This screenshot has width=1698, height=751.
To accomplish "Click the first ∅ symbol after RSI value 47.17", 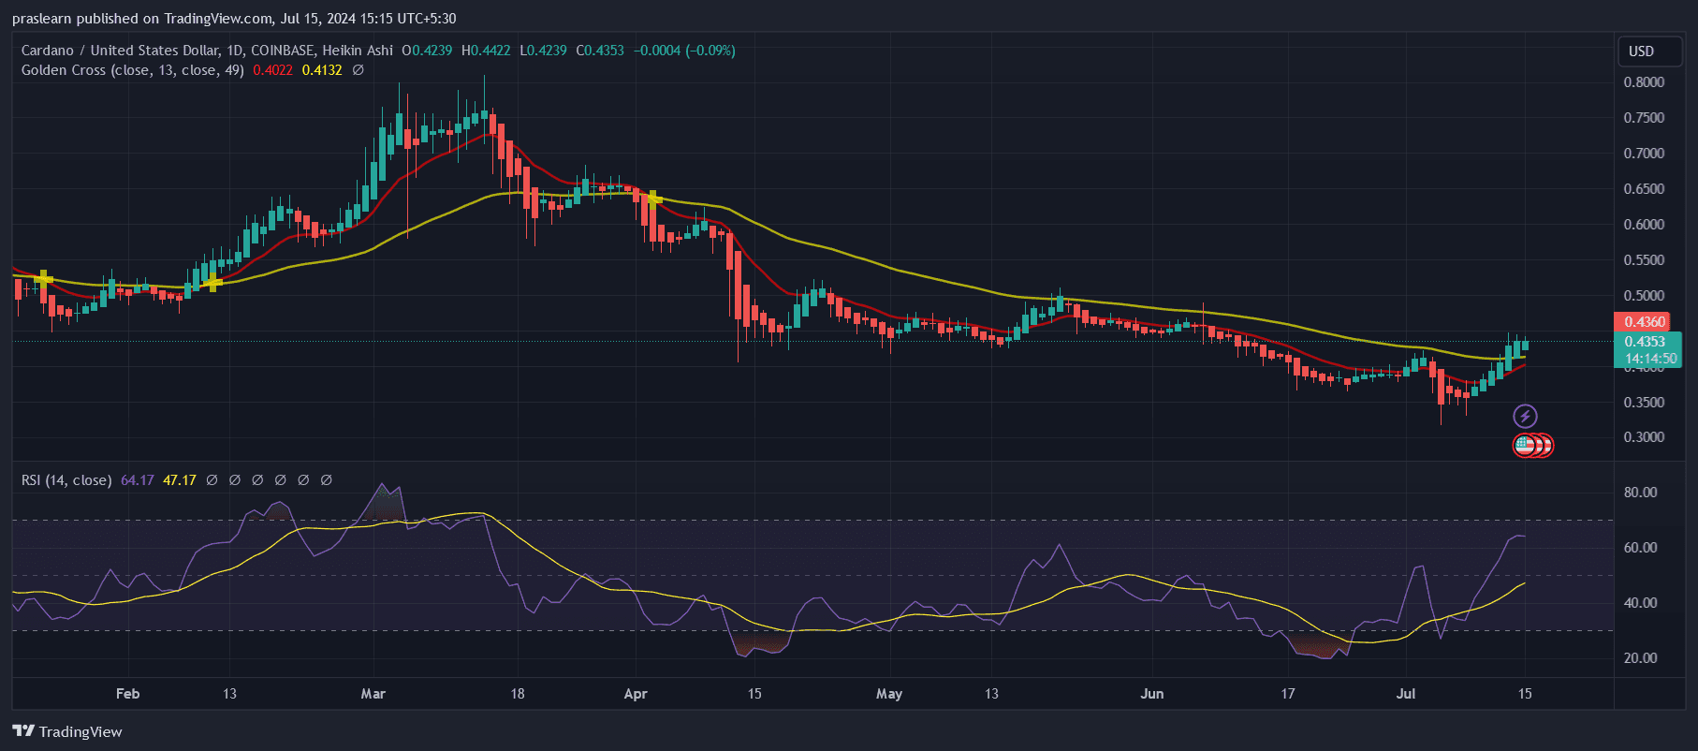I will tap(212, 480).
